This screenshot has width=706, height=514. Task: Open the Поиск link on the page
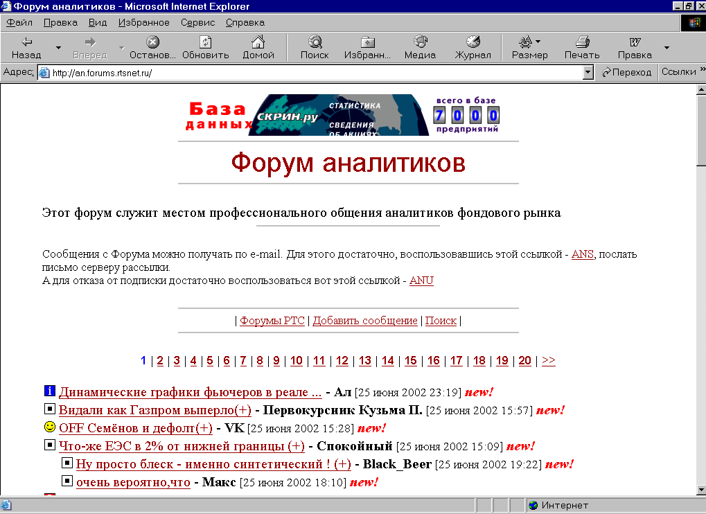[x=441, y=321]
